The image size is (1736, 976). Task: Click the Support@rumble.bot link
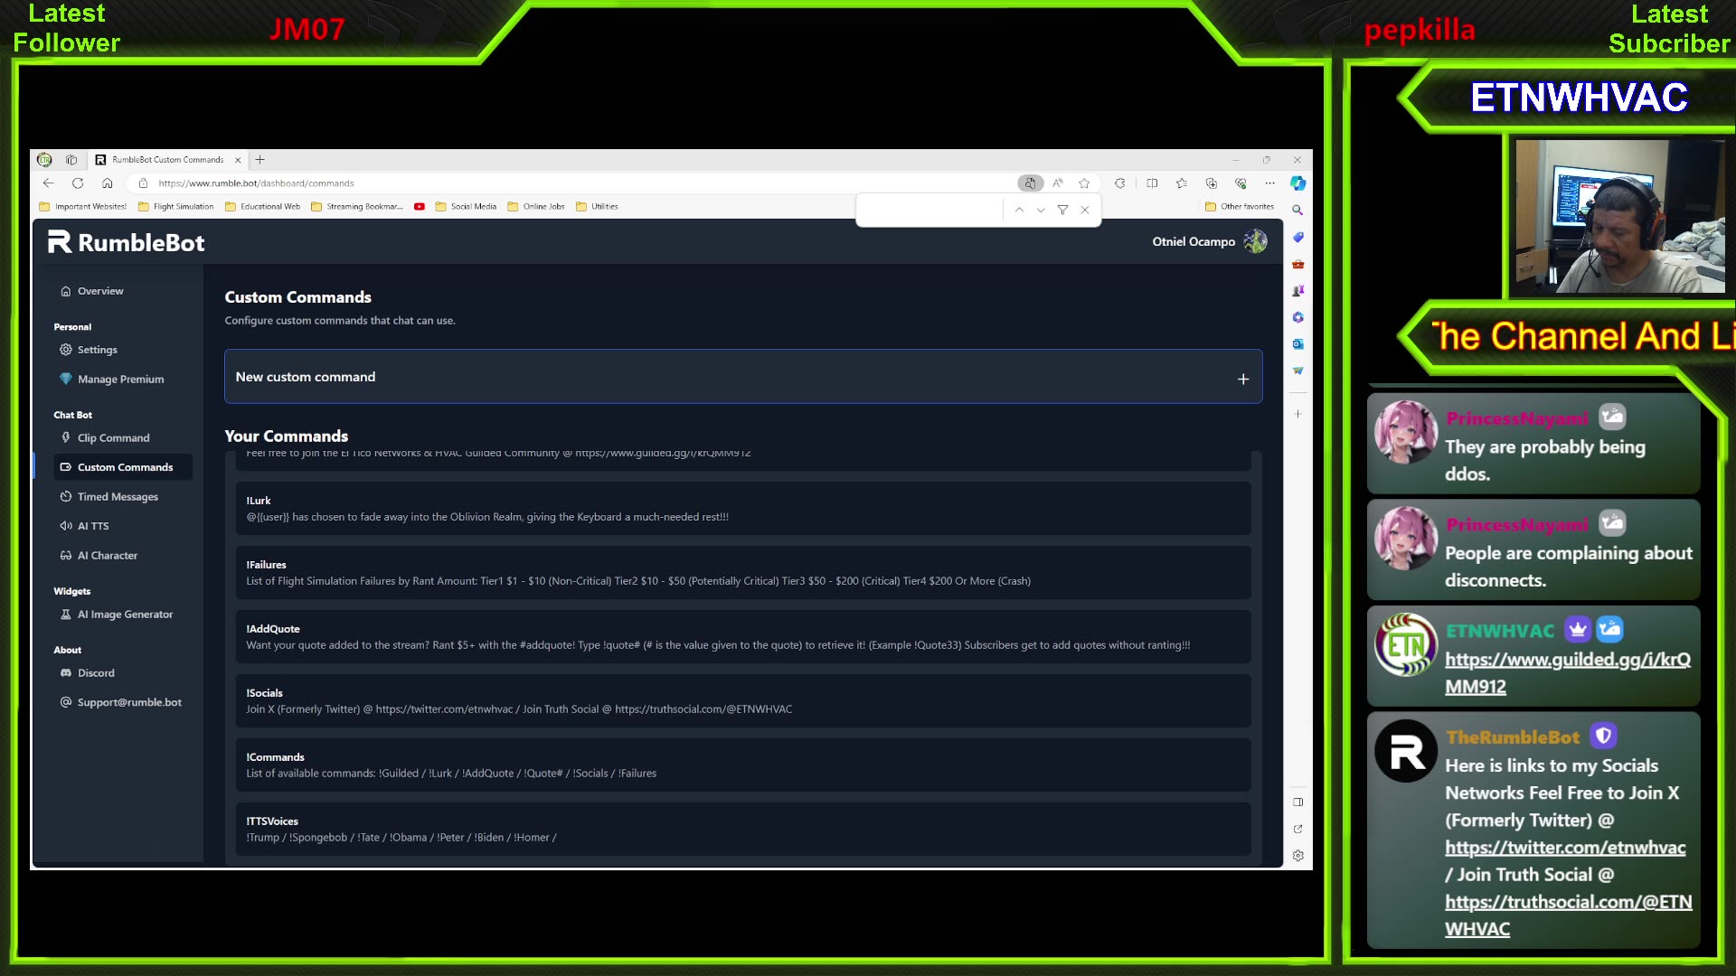128,702
